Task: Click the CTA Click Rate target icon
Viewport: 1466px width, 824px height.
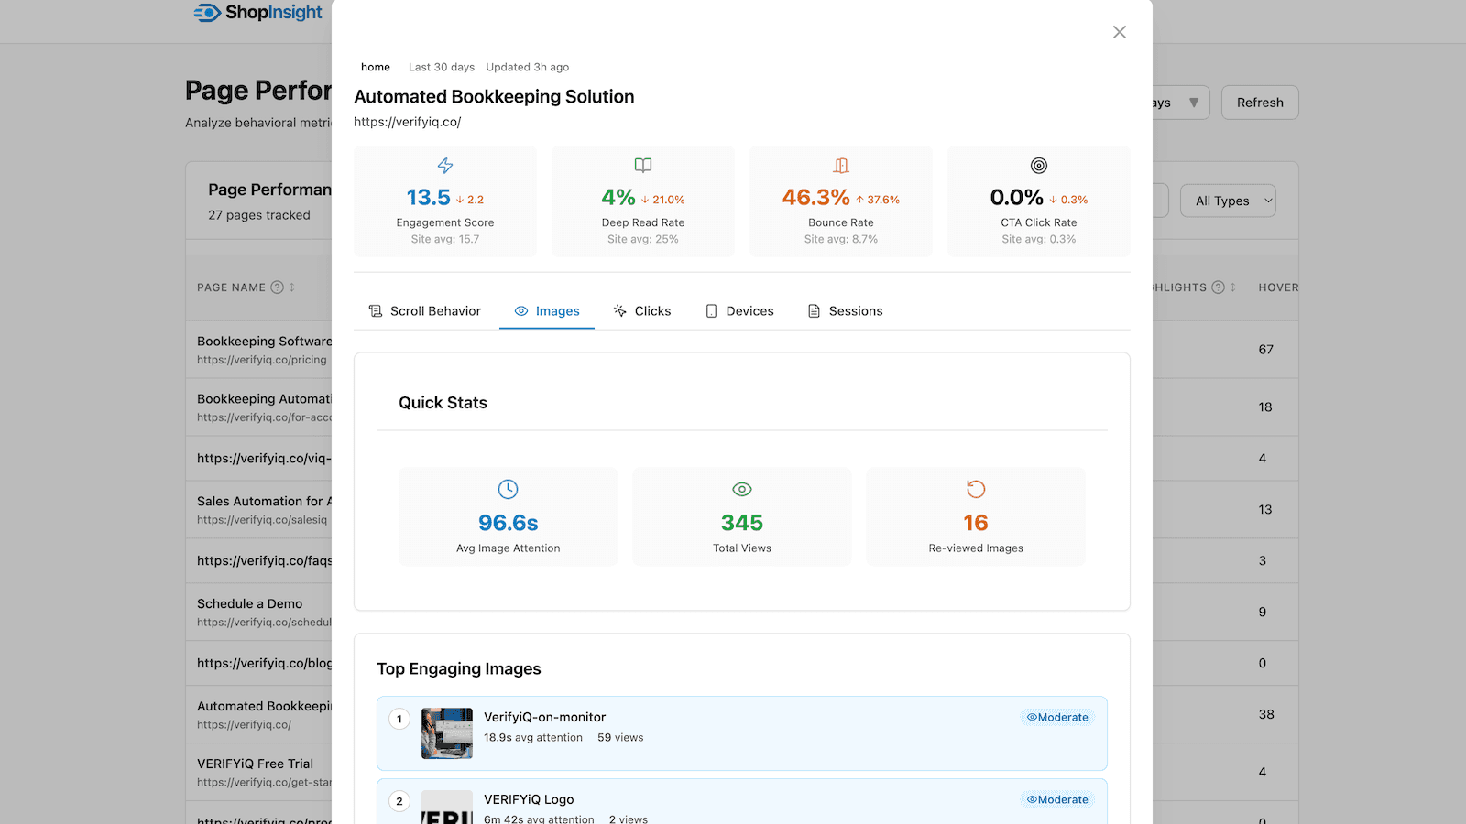Action: click(x=1038, y=166)
